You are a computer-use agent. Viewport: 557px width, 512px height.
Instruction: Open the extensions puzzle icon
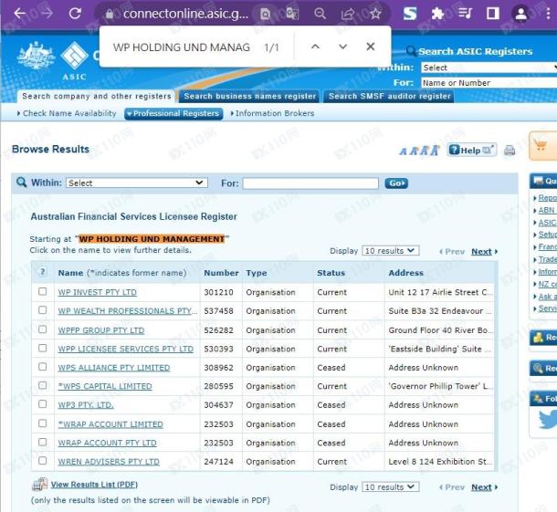[437, 14]
